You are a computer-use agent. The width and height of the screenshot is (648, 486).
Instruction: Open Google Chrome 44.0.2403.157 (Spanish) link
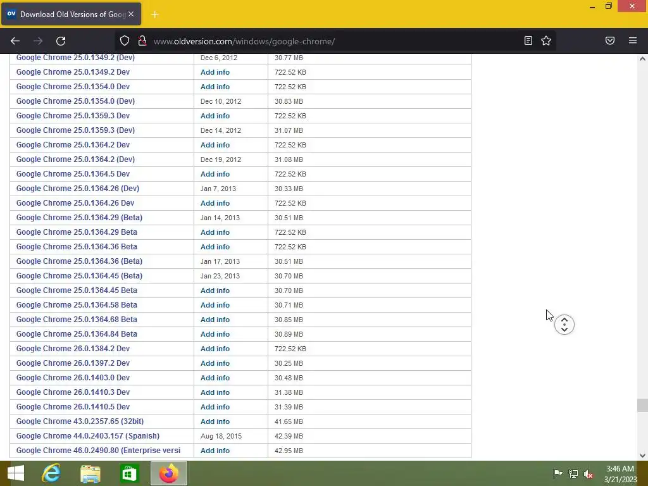pyautogui.click(x=87, y=436)
